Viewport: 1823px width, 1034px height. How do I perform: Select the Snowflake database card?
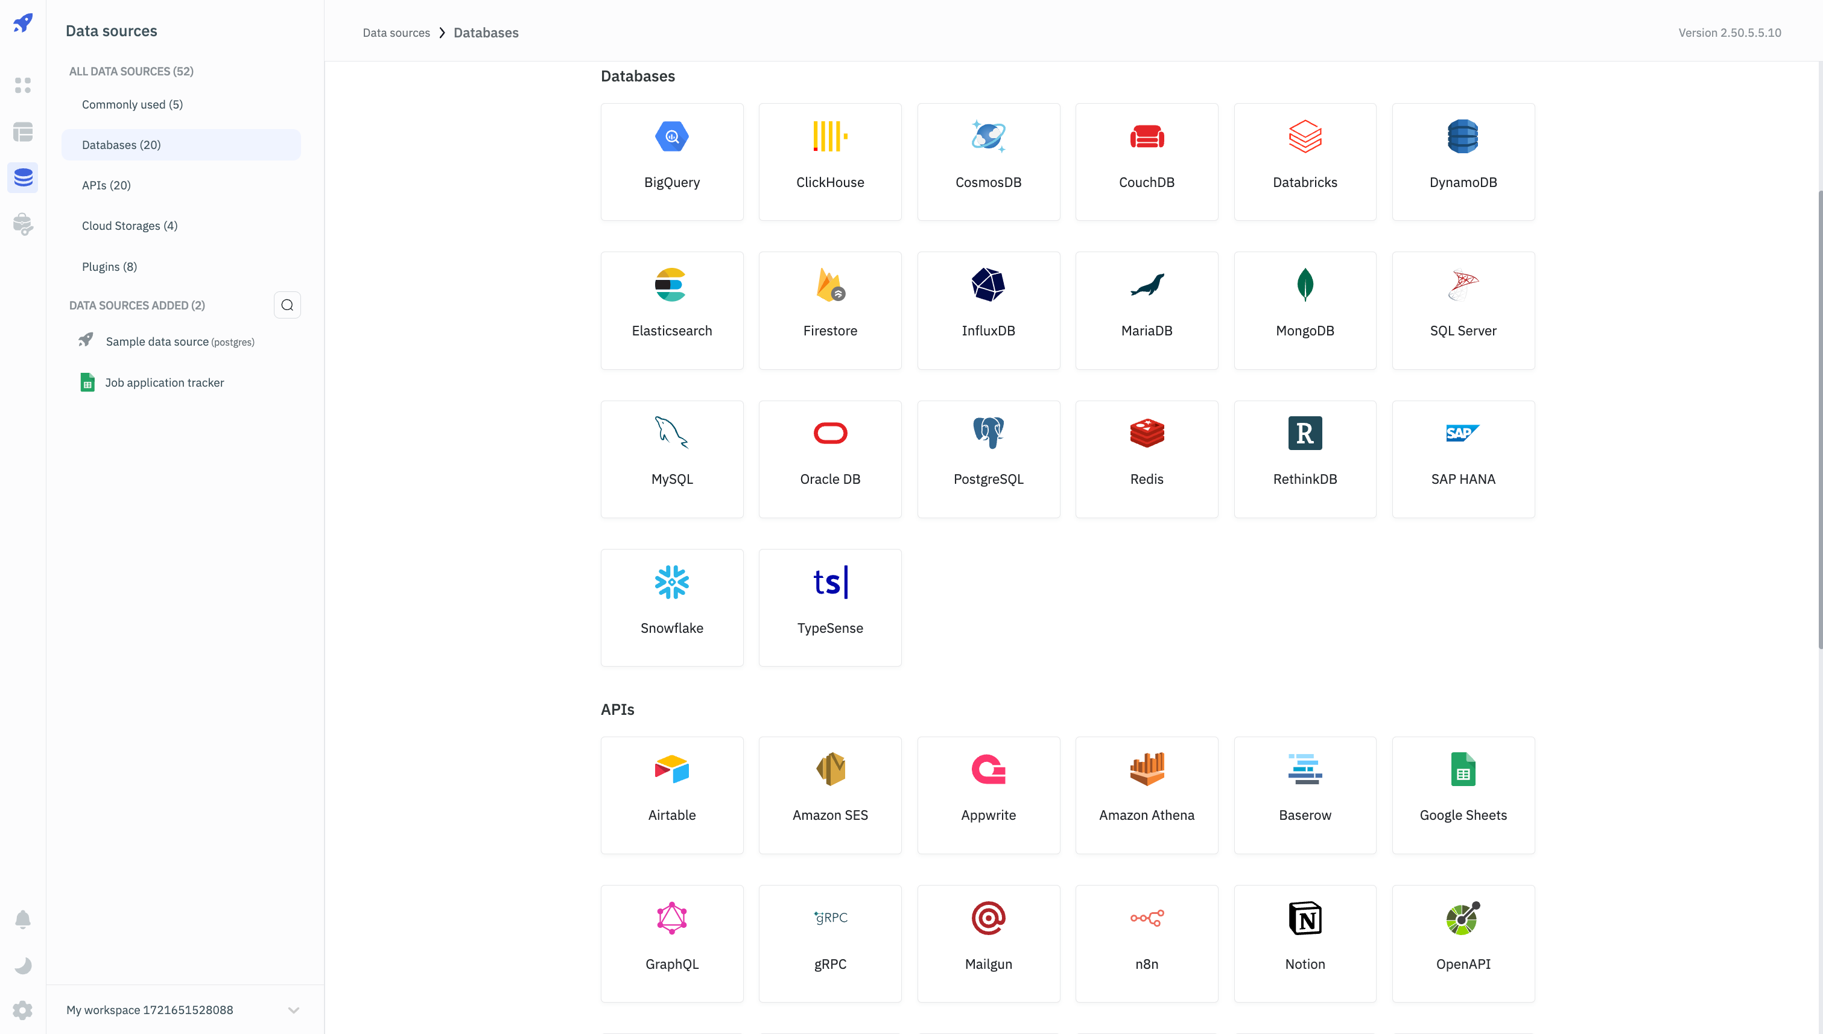pyautogui.click(x=672, y=608)
